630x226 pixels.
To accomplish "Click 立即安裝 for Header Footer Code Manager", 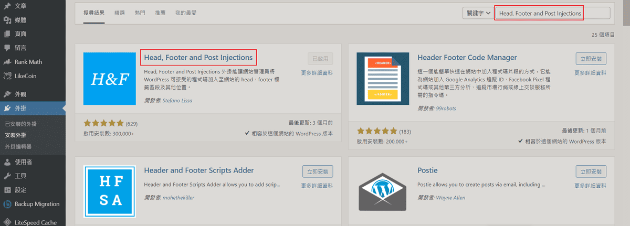I will [591, 58].
